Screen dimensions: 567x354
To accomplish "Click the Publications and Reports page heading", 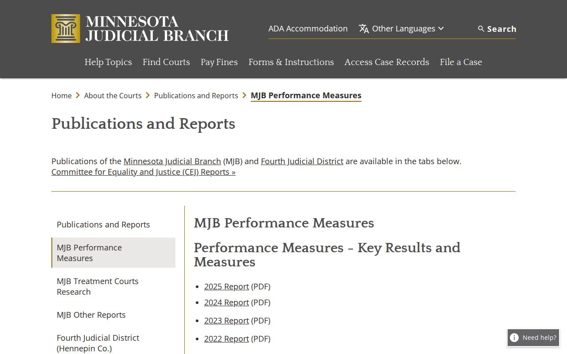I will [x=143, y=124].
